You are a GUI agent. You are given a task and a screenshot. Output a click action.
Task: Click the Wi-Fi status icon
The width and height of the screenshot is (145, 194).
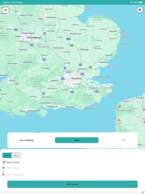(131, 2)
